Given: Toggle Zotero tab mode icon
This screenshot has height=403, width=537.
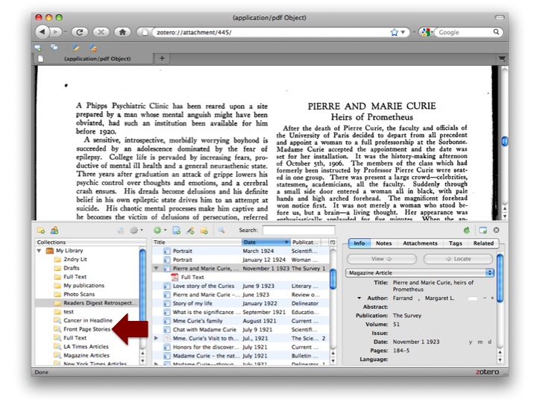Looking at the screenshot, I should [x=483, y=231].
